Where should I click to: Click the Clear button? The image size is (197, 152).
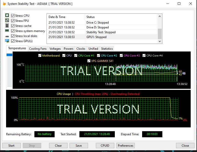coord(58,146)
